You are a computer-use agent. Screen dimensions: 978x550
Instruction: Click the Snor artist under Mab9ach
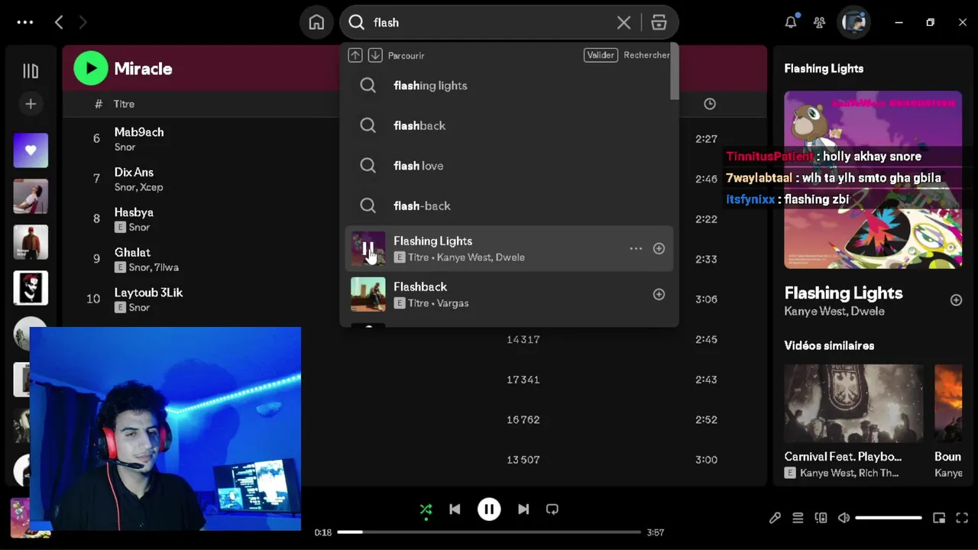pos(125,147)
